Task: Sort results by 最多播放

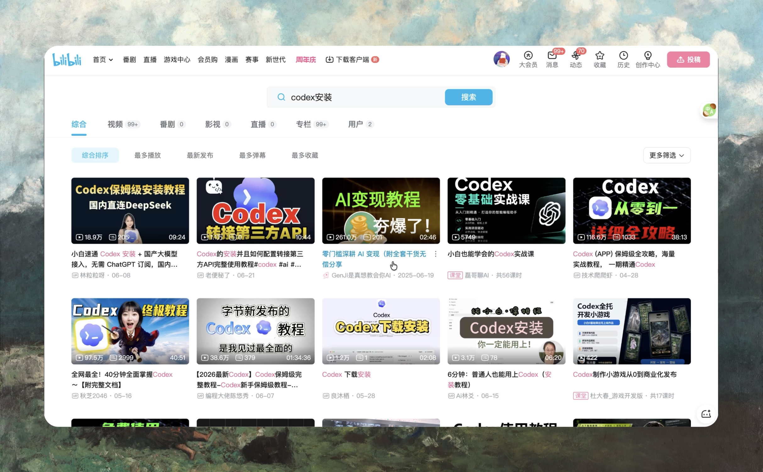Action: (147, 155)
